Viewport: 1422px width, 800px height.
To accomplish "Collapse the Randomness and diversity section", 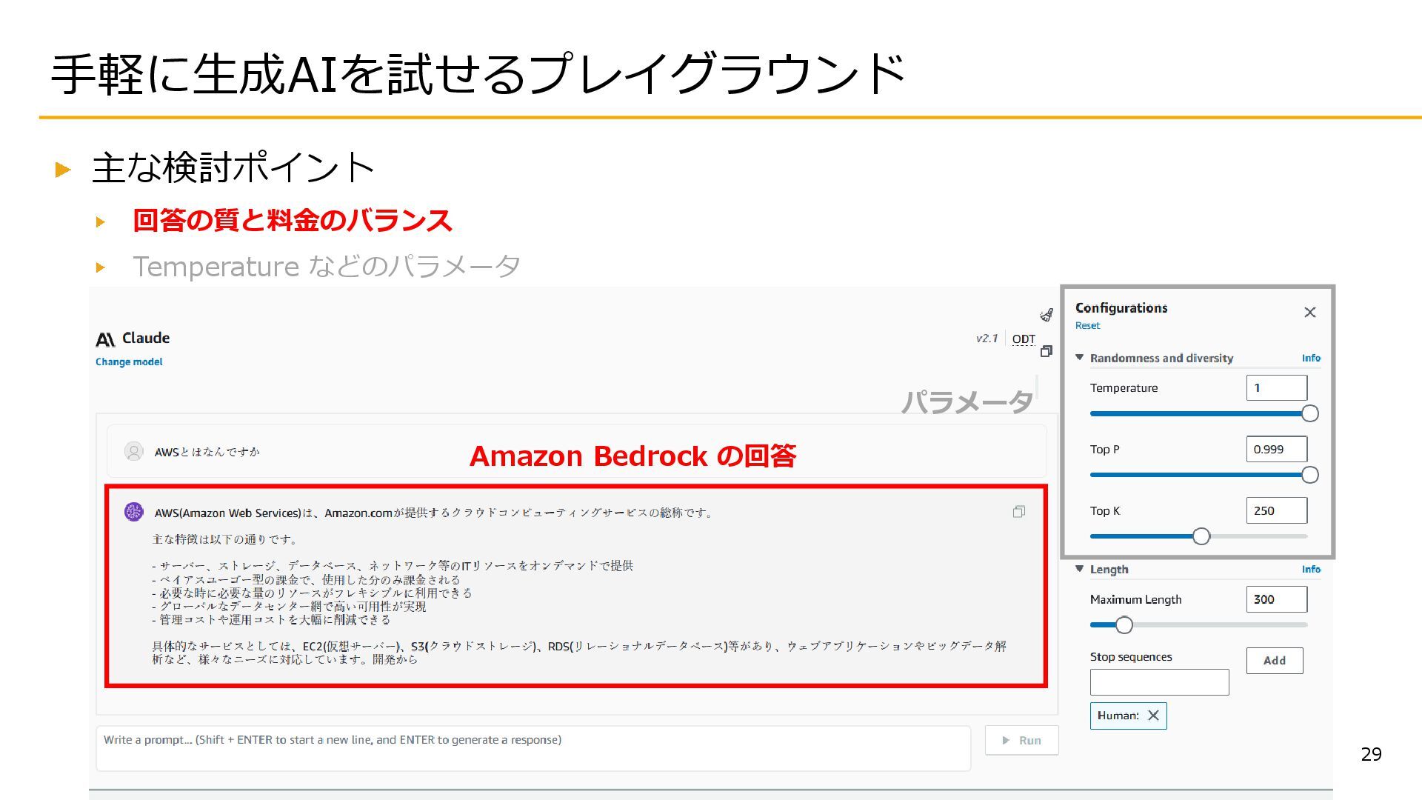I will click(x=1079, y=358).
